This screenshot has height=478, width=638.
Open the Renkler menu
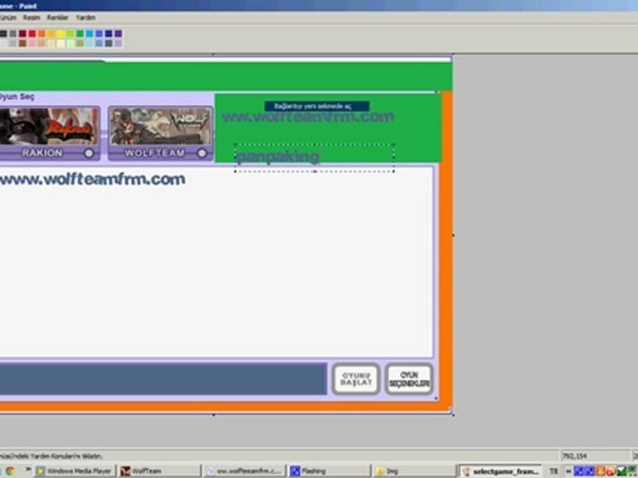(57, 17)
